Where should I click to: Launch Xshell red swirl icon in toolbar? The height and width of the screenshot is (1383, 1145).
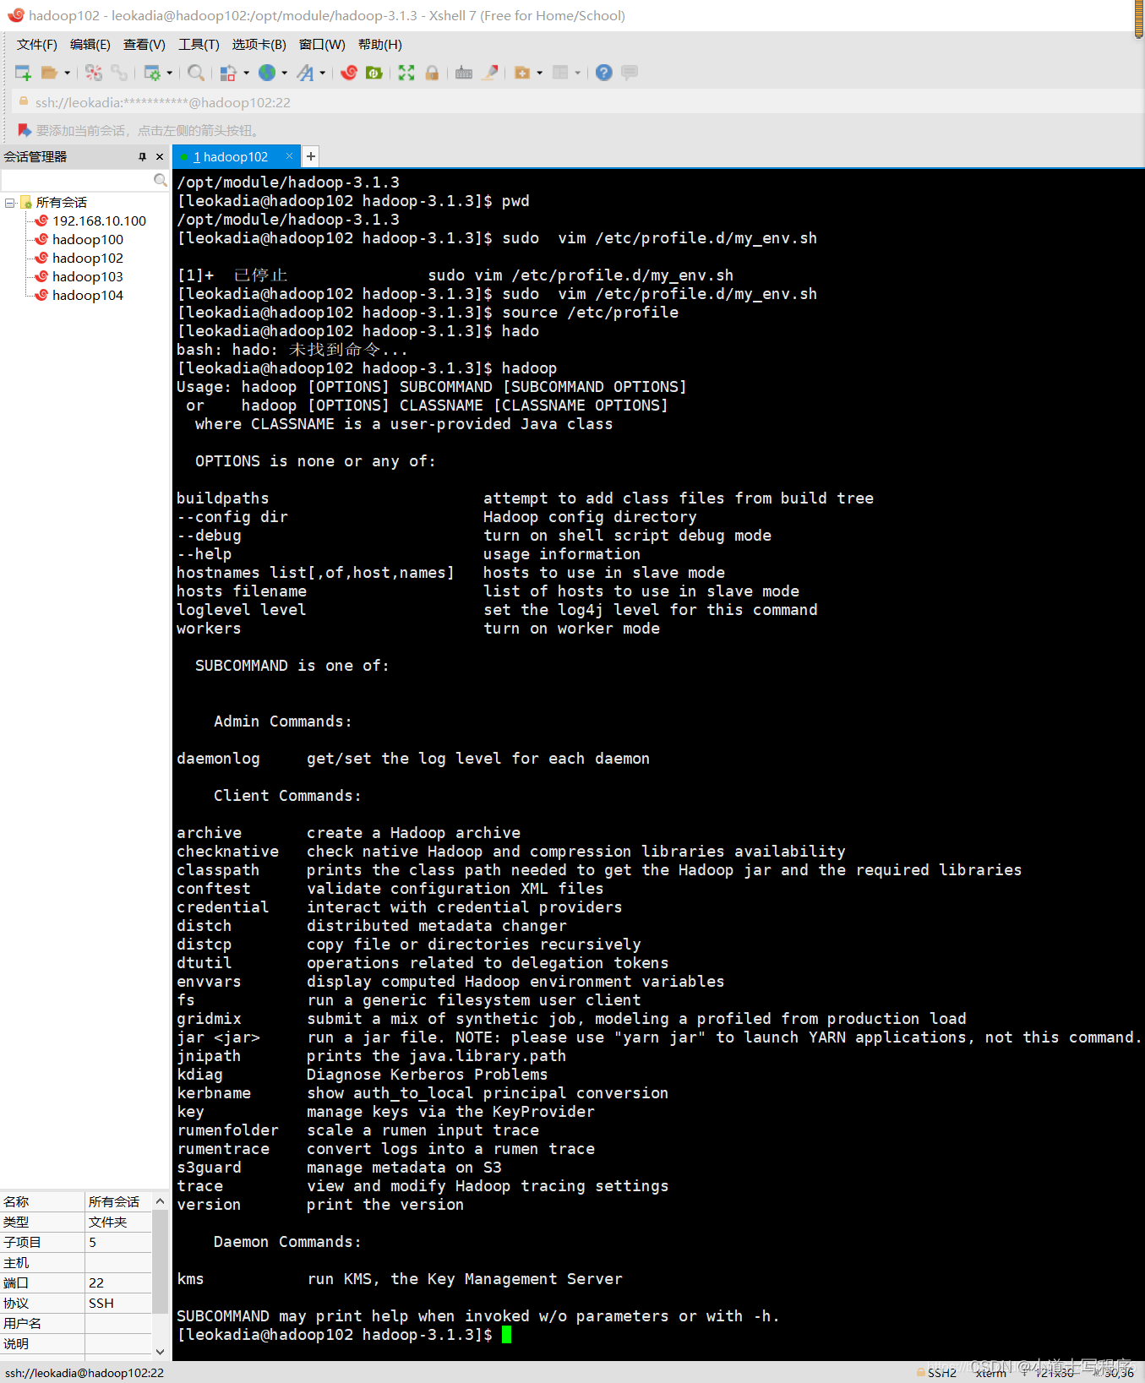(349, 73)
